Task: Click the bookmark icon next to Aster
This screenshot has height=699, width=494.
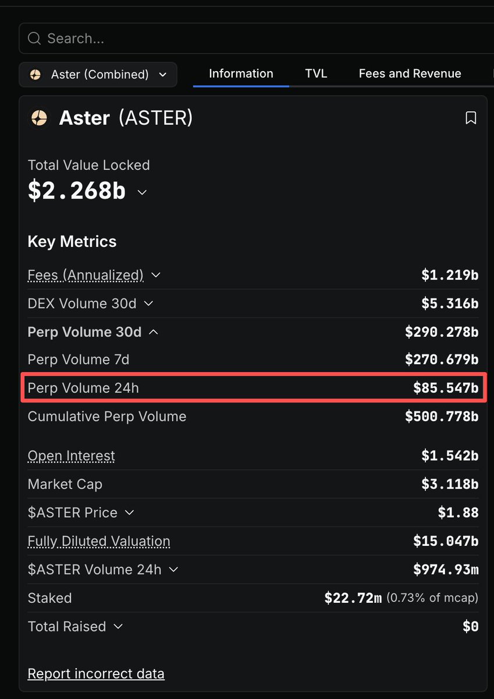Action: coord(471,118)
